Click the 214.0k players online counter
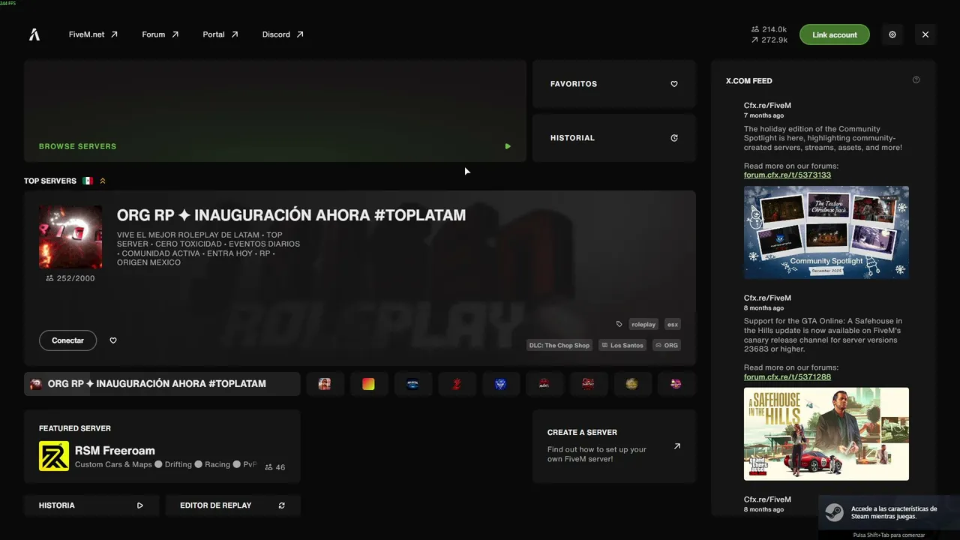This screenshot has width=960, height=540. (769, 29)
